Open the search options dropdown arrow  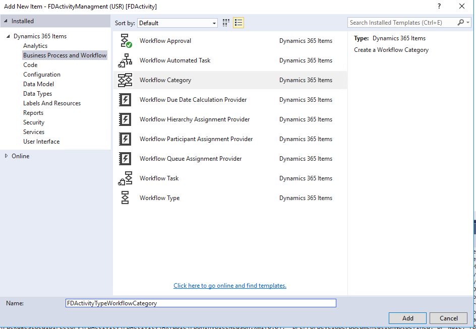[x=468, y=23]
